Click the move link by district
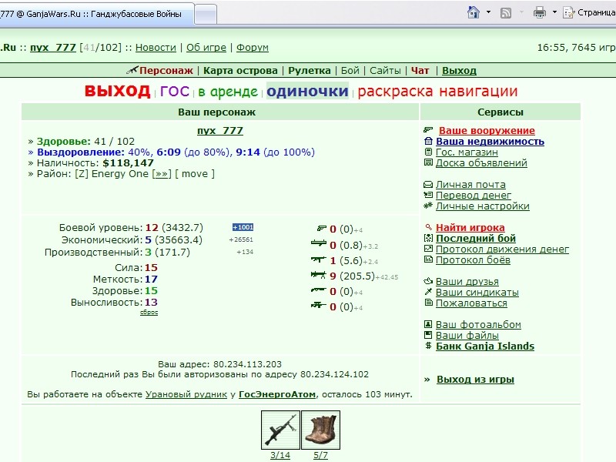Viewport: 616px width, 462px height. coord(195,174)
